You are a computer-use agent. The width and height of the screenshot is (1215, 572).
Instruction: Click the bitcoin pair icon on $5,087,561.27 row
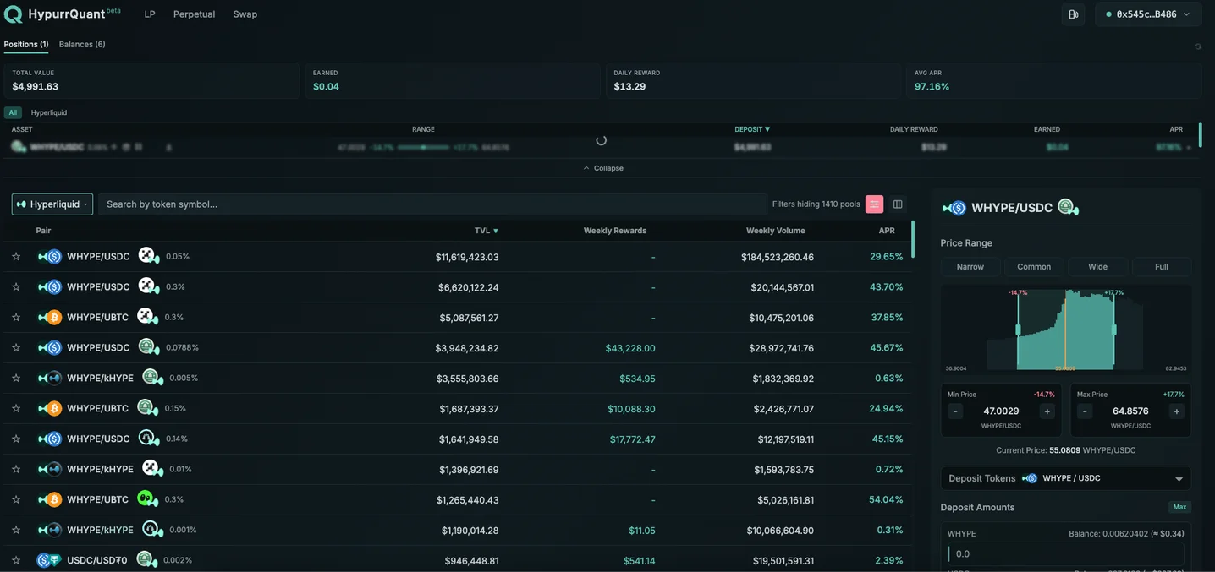(x=49, y=318)
